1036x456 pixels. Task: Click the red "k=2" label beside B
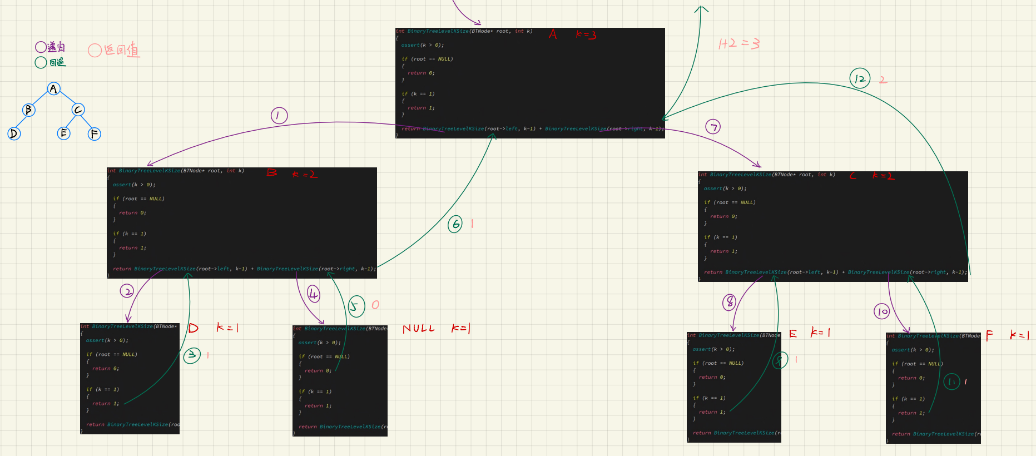(305, 174)
